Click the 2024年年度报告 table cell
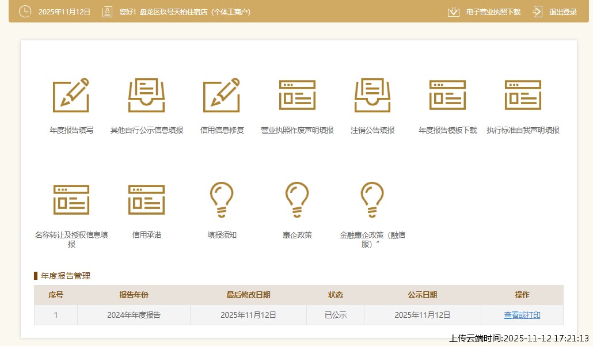The image size is (593, 346). 134,315
